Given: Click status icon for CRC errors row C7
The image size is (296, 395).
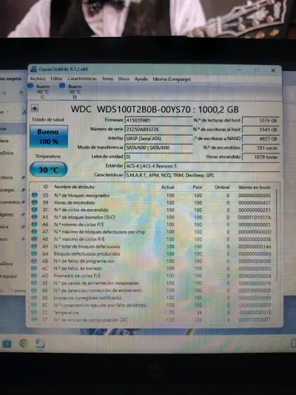Looking at the screenshot, I should 34,319.
